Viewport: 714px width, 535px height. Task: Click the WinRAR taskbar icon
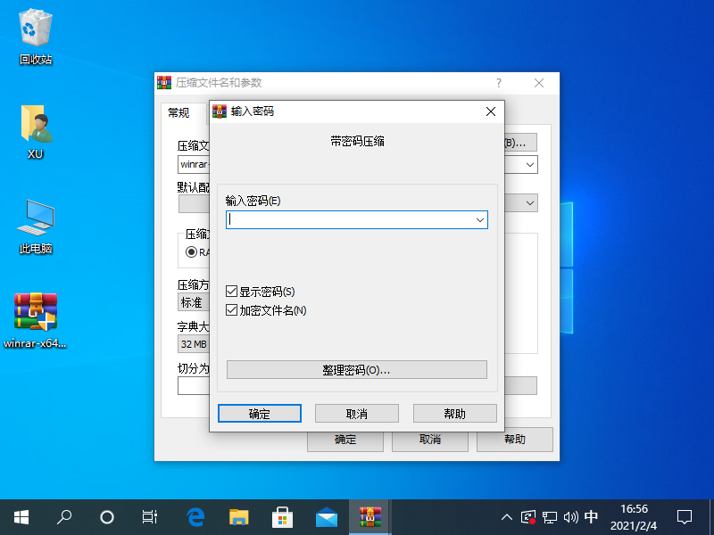[369, 516]
